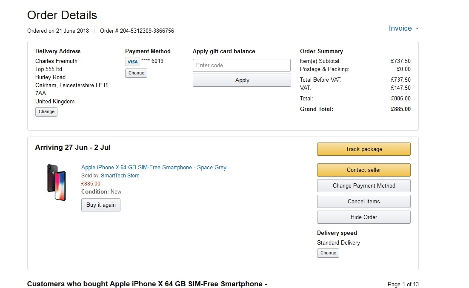Viewport: 469px width, 288px height.
Task: Change the delivery address
Action: 46,112
